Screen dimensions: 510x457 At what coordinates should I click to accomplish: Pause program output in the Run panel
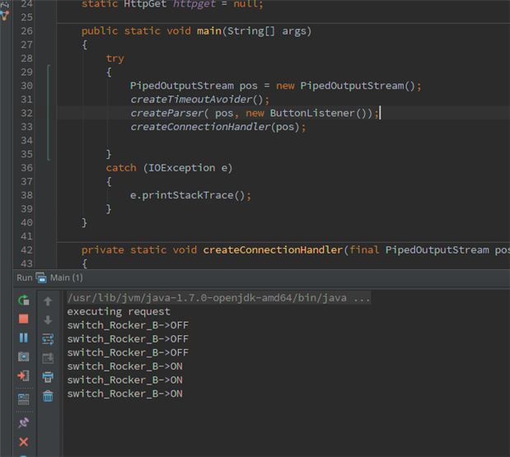[x=23, y=338]
